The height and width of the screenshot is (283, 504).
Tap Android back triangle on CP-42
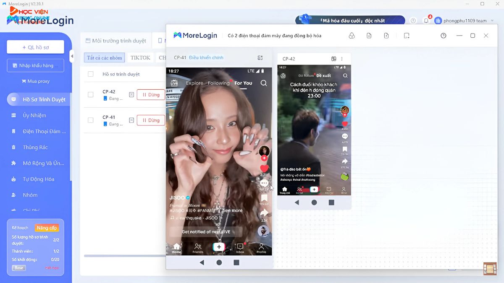click(297, 202)
